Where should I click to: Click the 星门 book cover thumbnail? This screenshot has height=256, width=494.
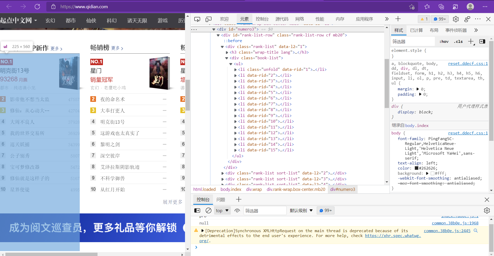(160, 73)
